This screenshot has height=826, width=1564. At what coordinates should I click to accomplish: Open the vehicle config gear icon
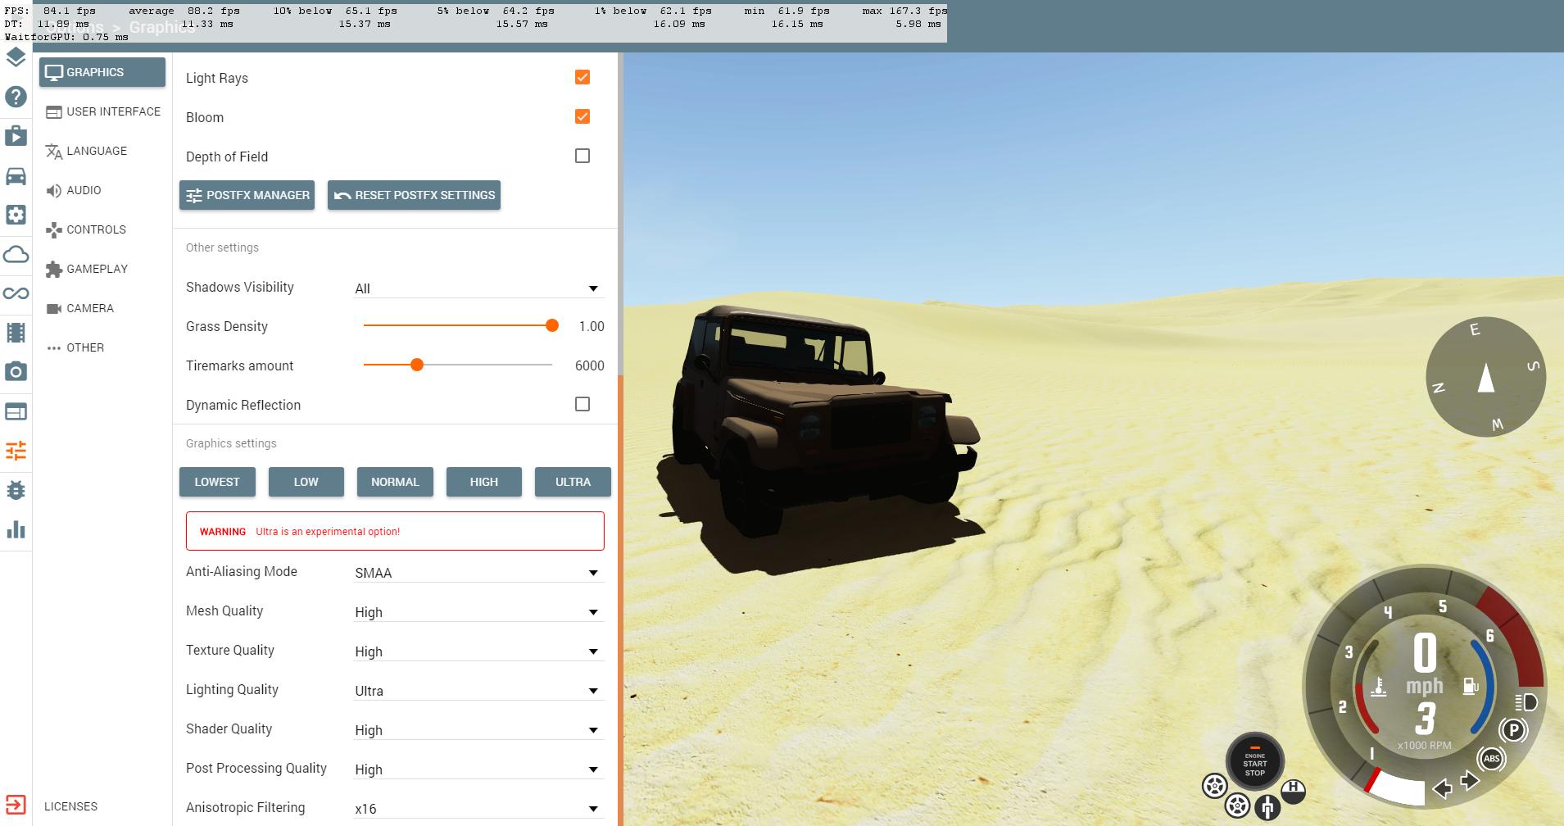(16, 215)
